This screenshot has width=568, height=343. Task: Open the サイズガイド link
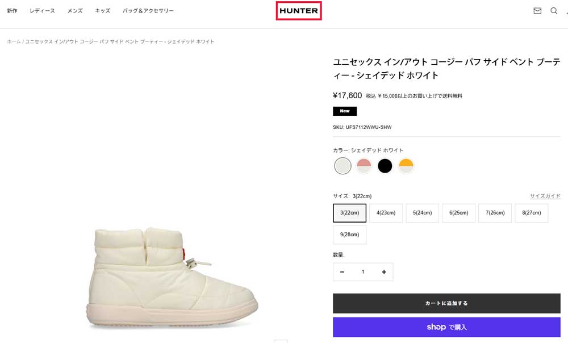(x=545, y=196)
